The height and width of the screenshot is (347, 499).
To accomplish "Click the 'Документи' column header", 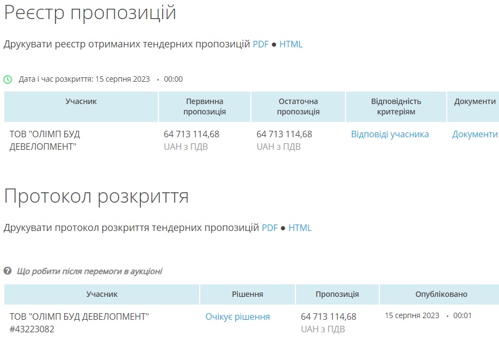I will (475, 102).
